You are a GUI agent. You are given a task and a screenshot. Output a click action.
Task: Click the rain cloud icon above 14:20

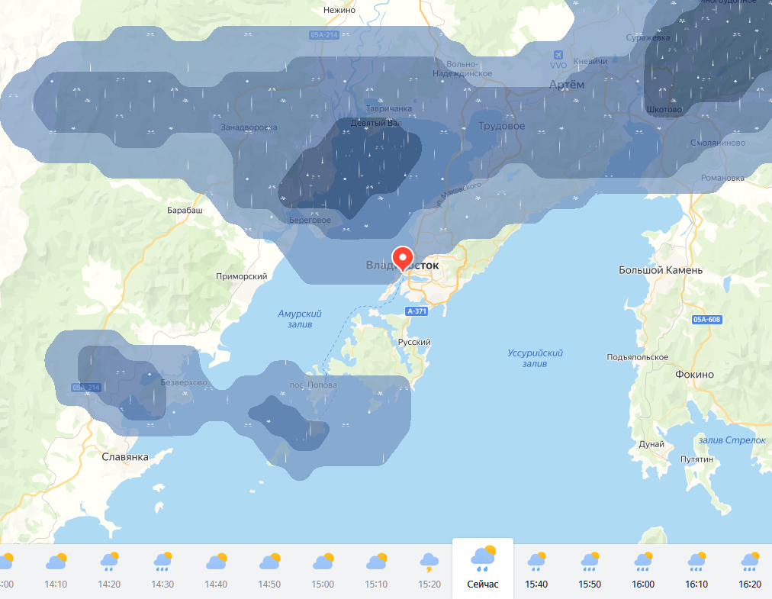pos(109,562)
